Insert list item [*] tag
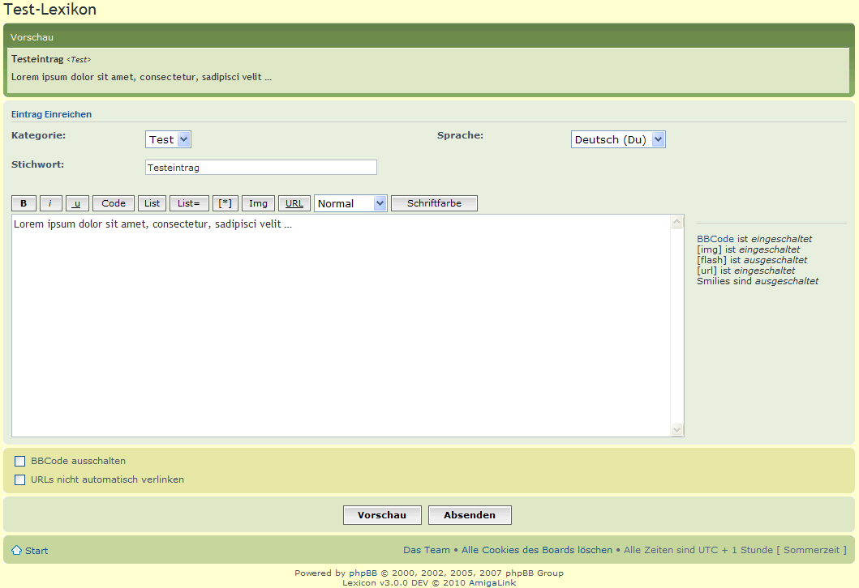Viewport: 859px width, 588px height. [225, 203]
